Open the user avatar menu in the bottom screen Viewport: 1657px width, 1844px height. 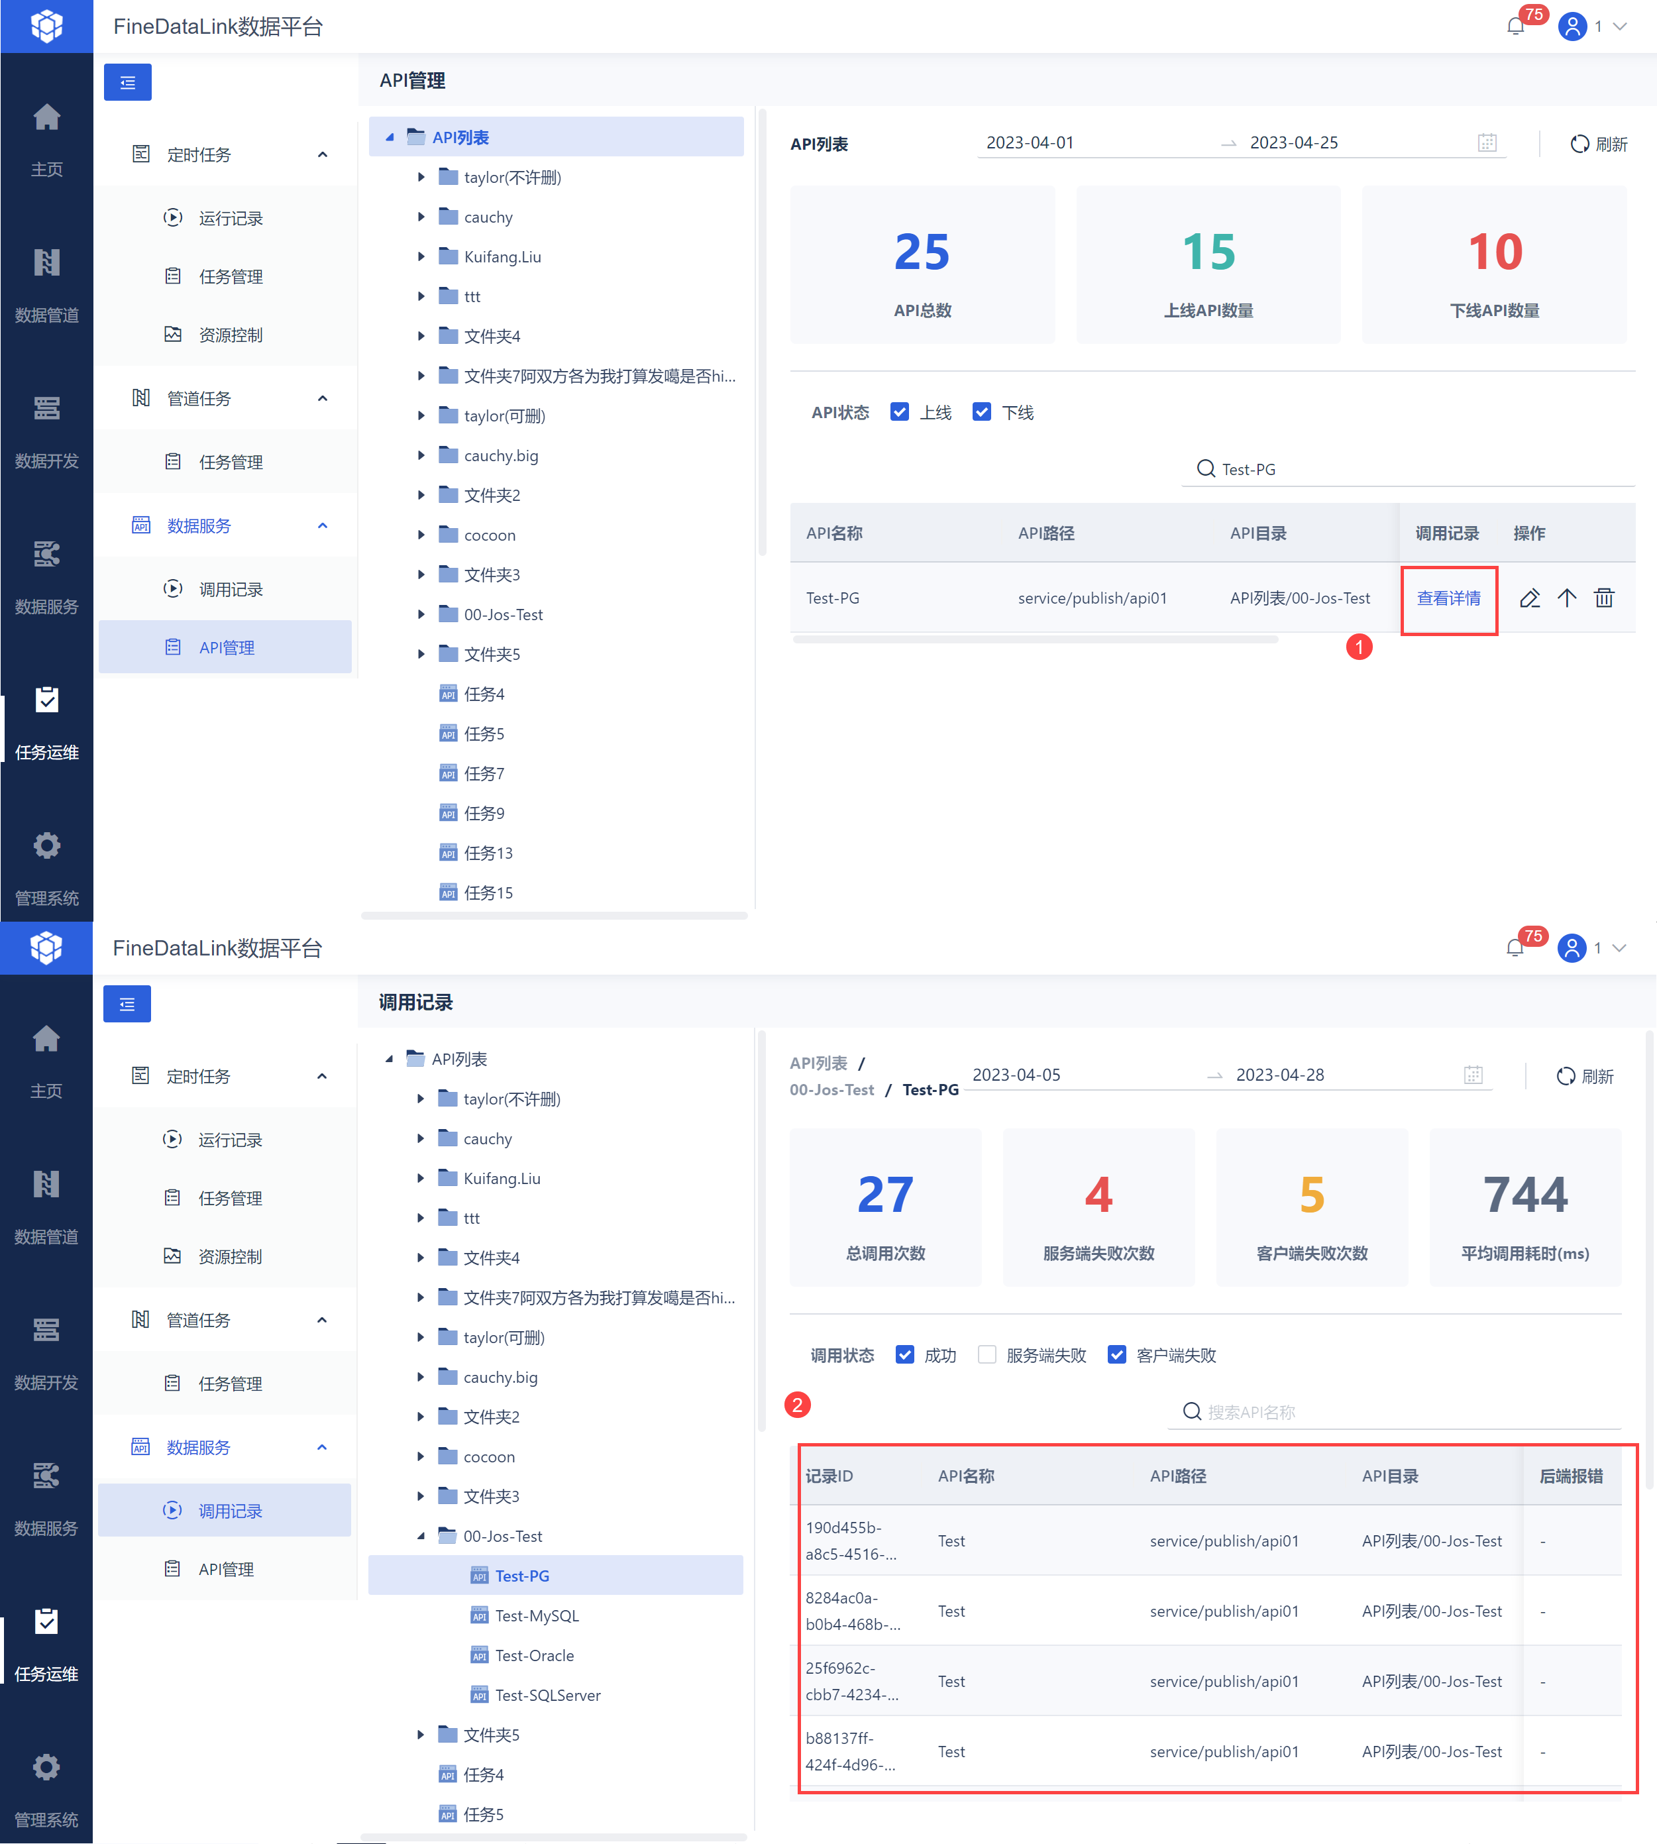click(x=1572, y=948)
